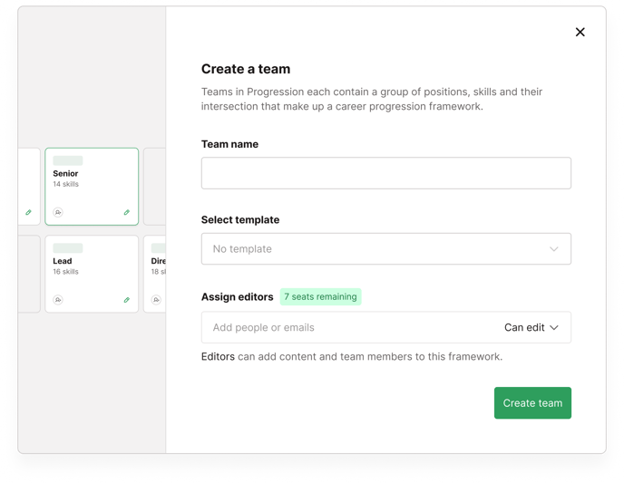624x483 pixels.
Task: Click add-person icon on Senior card
Action: (58, 213)
